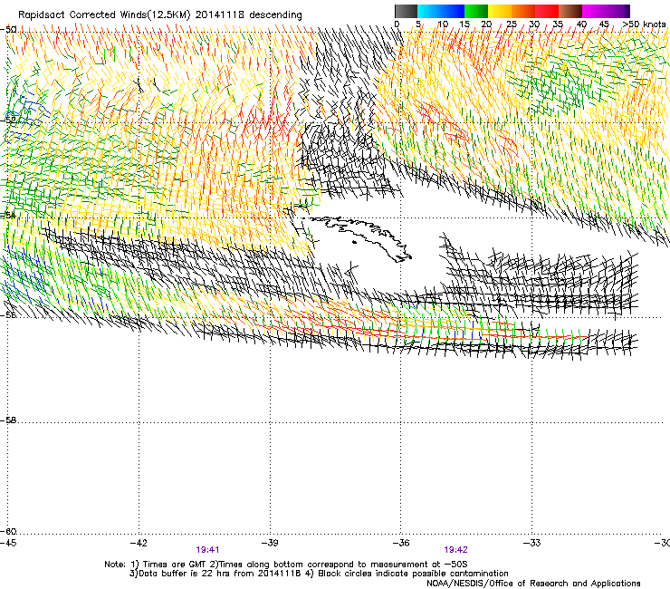This screenshot has height=589, width=670.
Task: Click the -54 latitude axis label
Action: (x=8, y=215)
